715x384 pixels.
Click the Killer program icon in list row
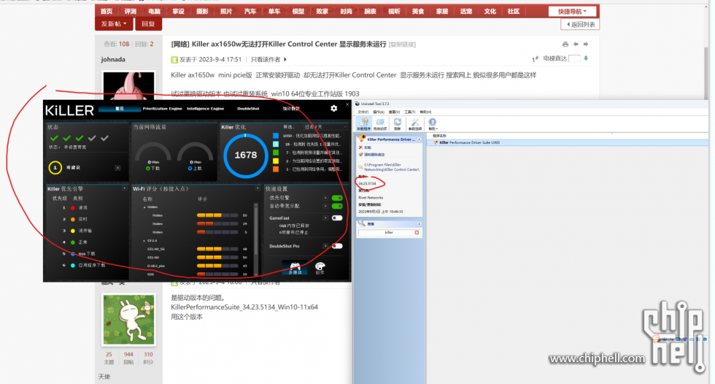click(x=436, y=143)
